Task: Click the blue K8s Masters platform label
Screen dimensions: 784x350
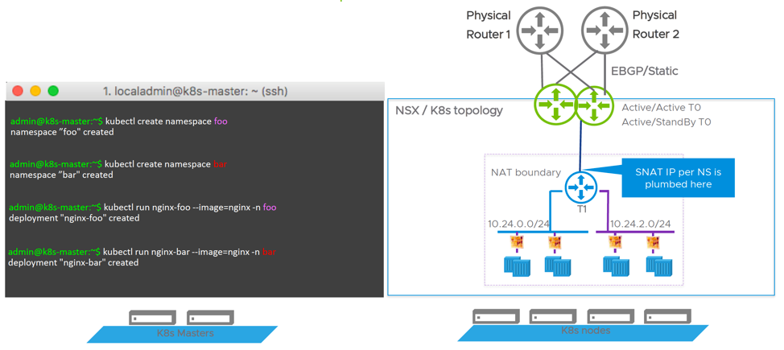Action: 184,333
